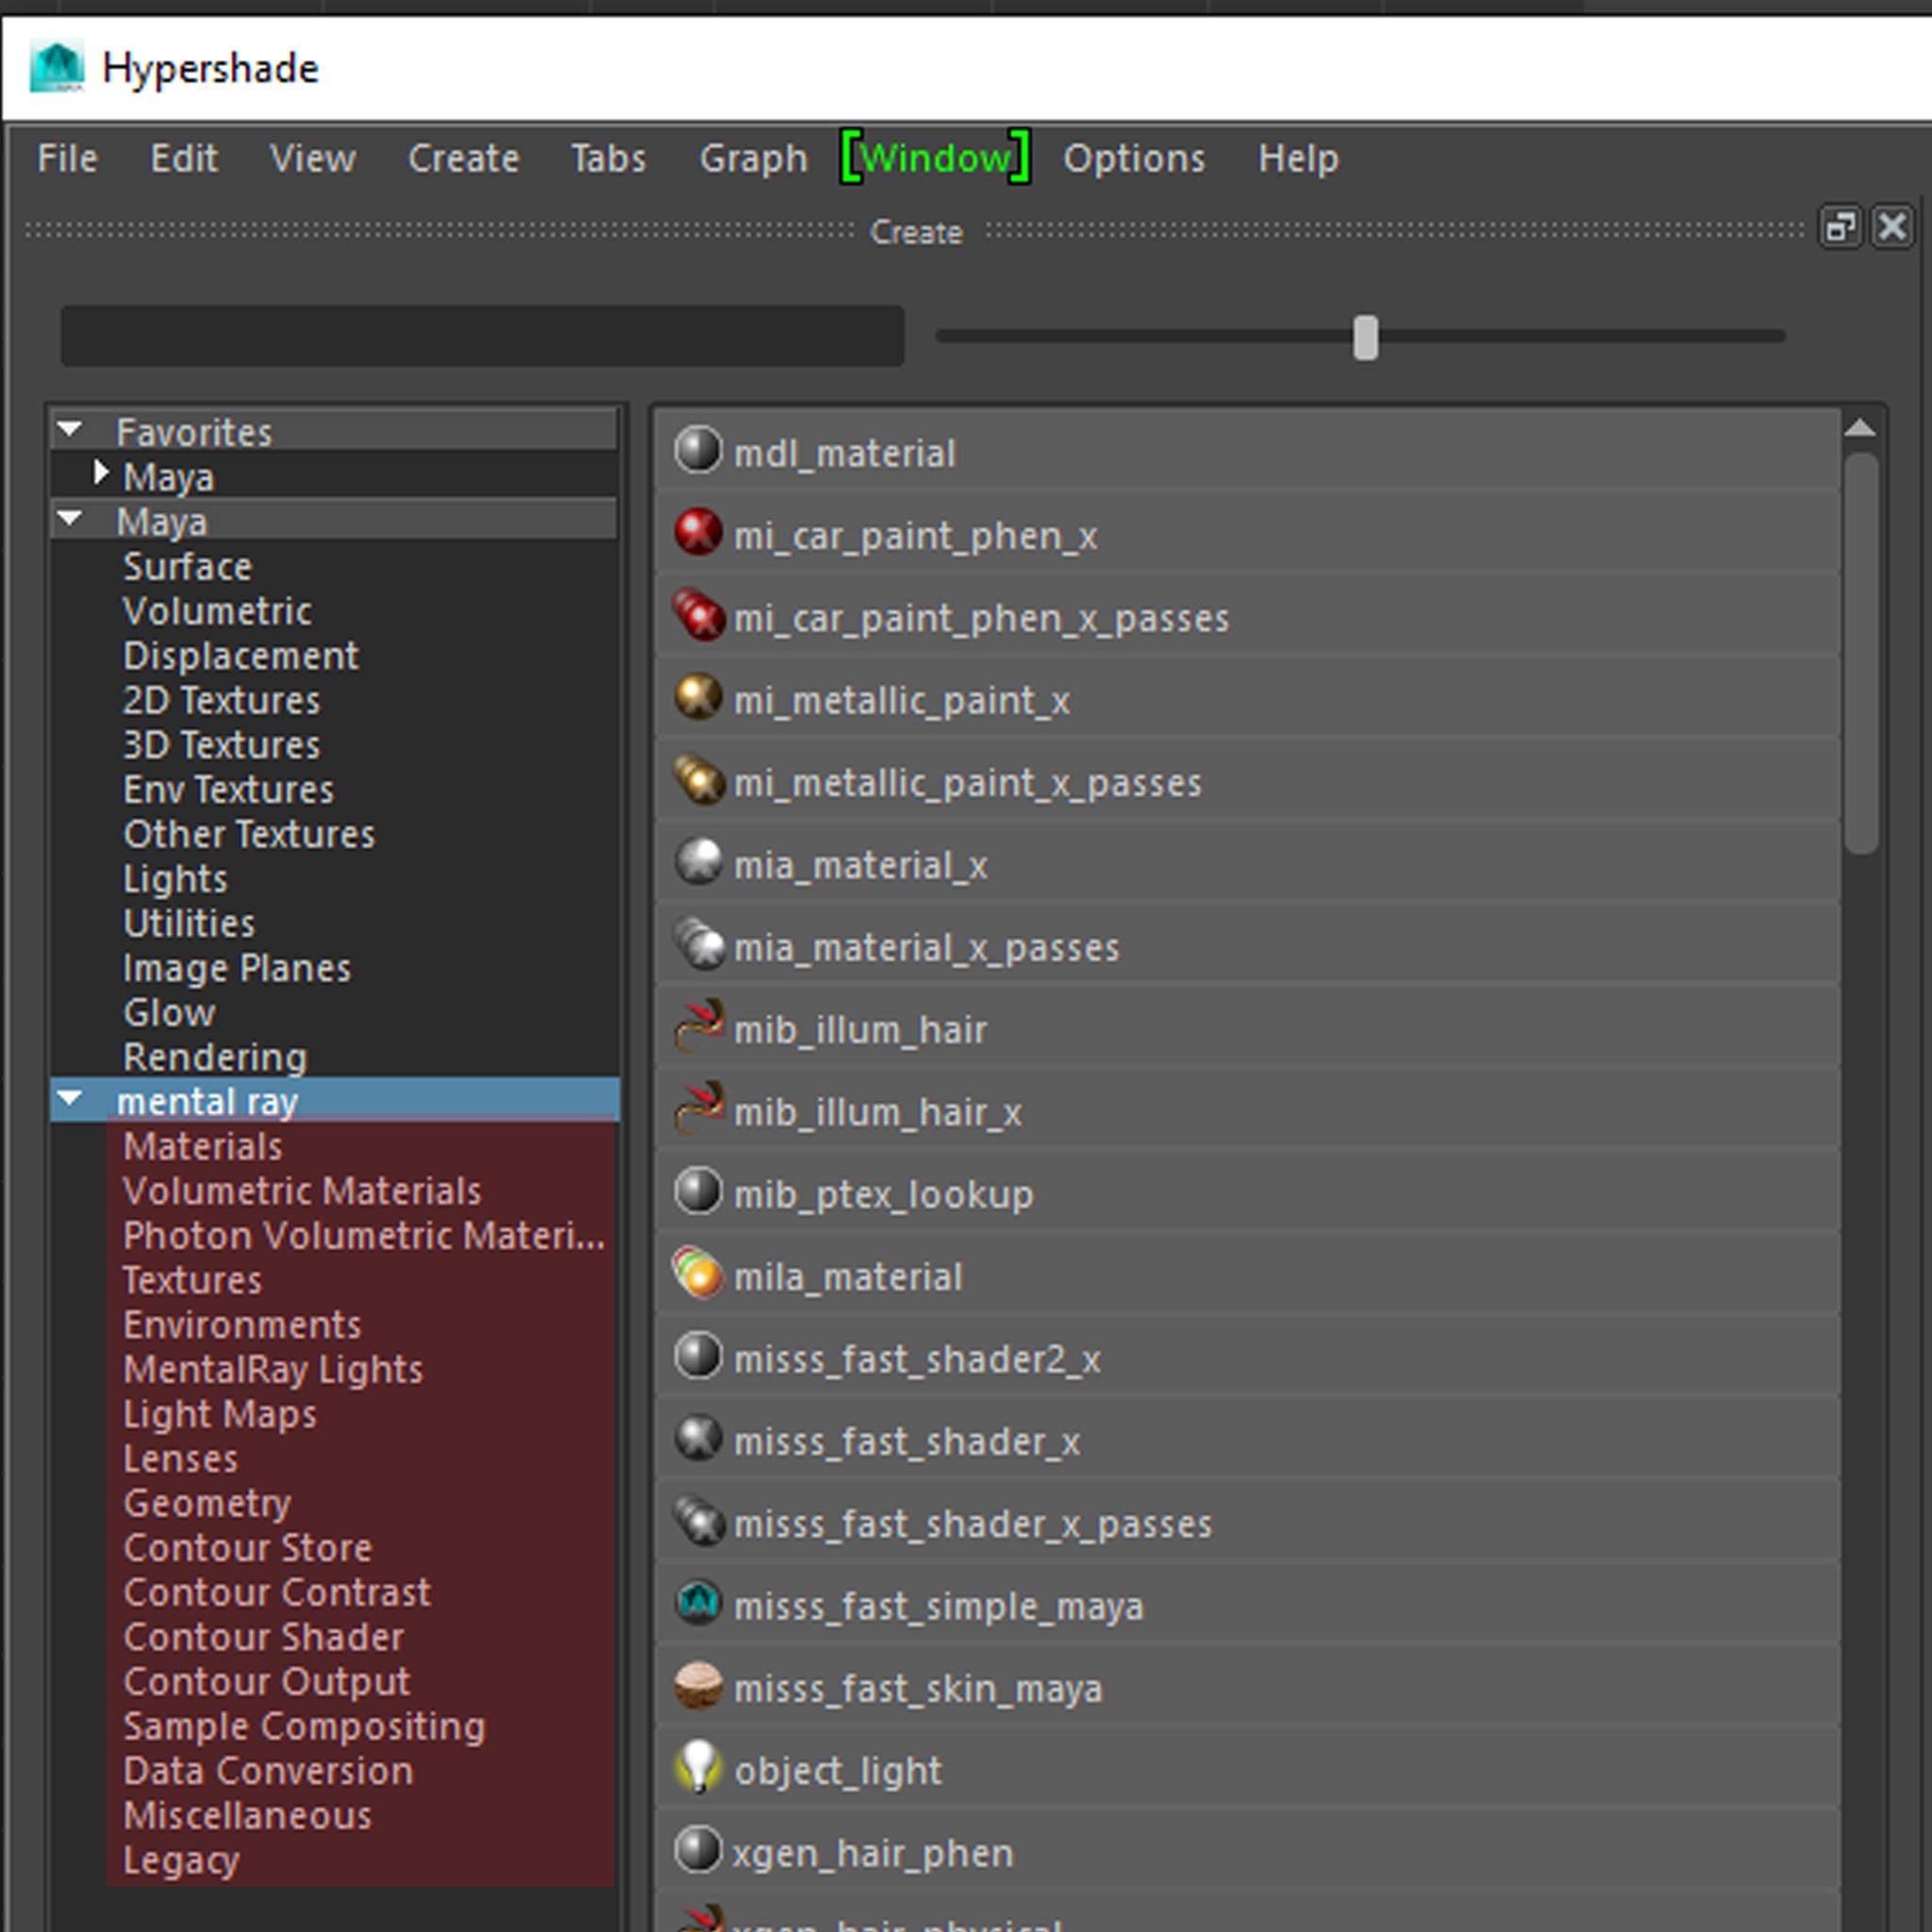Open the Window menu

pyautogui.click(x=935, y=158)
